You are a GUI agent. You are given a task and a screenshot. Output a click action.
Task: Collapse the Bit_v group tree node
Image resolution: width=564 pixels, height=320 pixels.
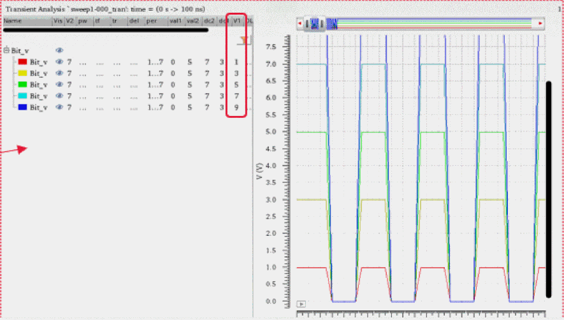pos(6,50)
